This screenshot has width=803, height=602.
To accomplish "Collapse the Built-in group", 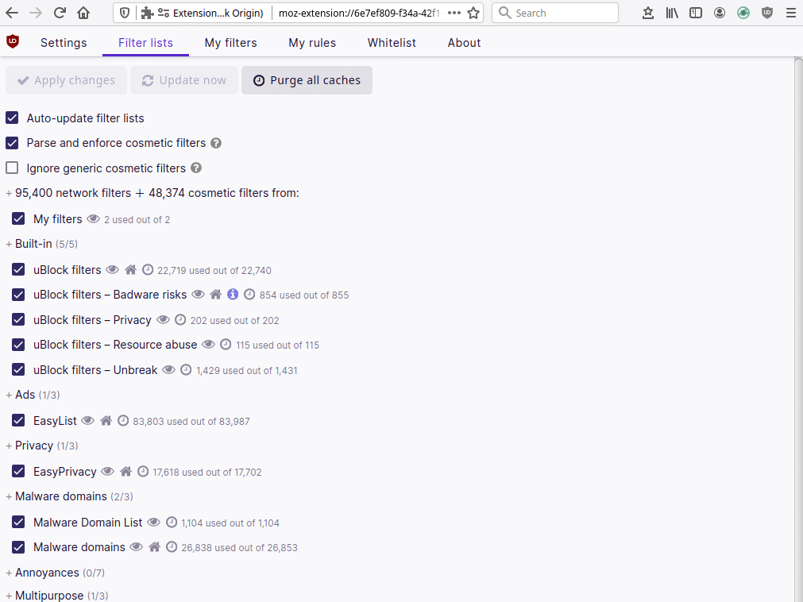I will click(x=9, y=244).
